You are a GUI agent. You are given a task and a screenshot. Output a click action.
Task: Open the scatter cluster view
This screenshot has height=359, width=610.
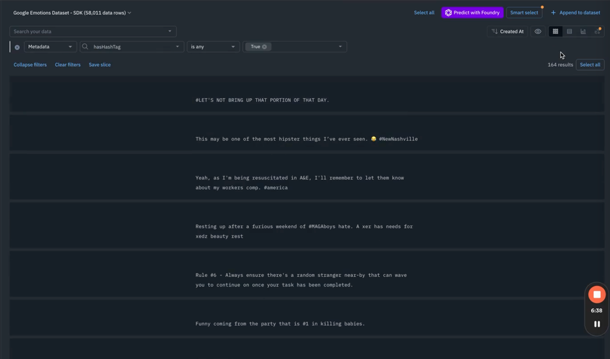coord(597,31)
